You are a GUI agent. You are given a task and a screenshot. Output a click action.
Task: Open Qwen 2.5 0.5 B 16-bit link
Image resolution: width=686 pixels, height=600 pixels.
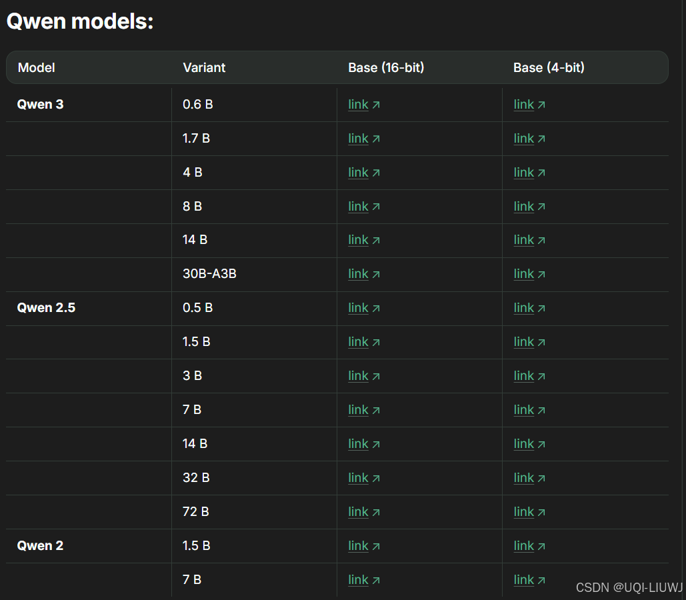[363, 308]
